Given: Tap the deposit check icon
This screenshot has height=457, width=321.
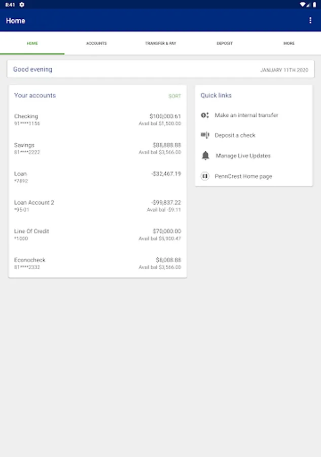Looking at the screenshot, I should pos(205,135).
